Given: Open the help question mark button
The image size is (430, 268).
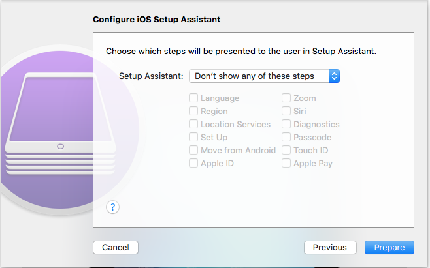Looking at the screenshot, I should 112,207.
